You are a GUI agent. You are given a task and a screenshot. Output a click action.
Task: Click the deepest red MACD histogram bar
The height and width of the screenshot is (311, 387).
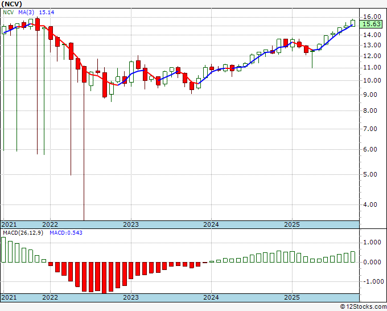[x=104, y=277]
